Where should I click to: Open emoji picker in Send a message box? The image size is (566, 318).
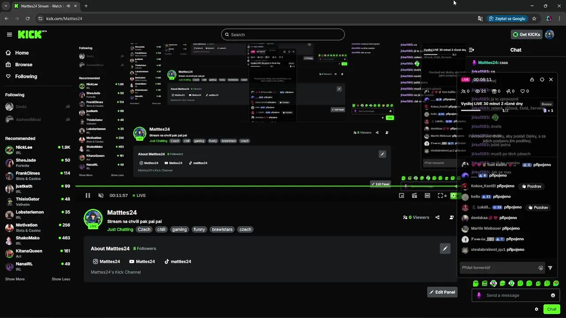(553, 295)
